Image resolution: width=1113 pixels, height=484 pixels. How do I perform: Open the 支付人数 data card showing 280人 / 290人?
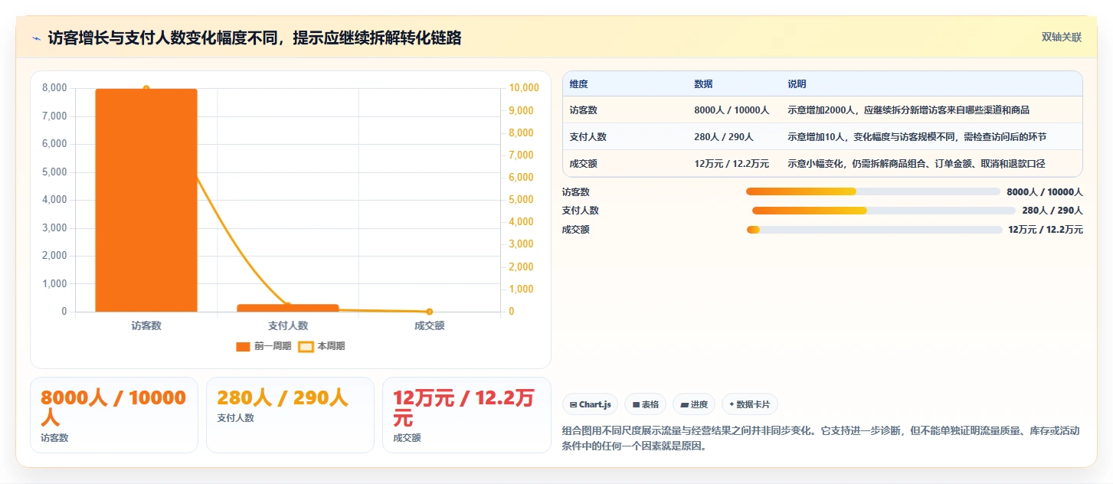pyautogui.click(x=290, y=415)
